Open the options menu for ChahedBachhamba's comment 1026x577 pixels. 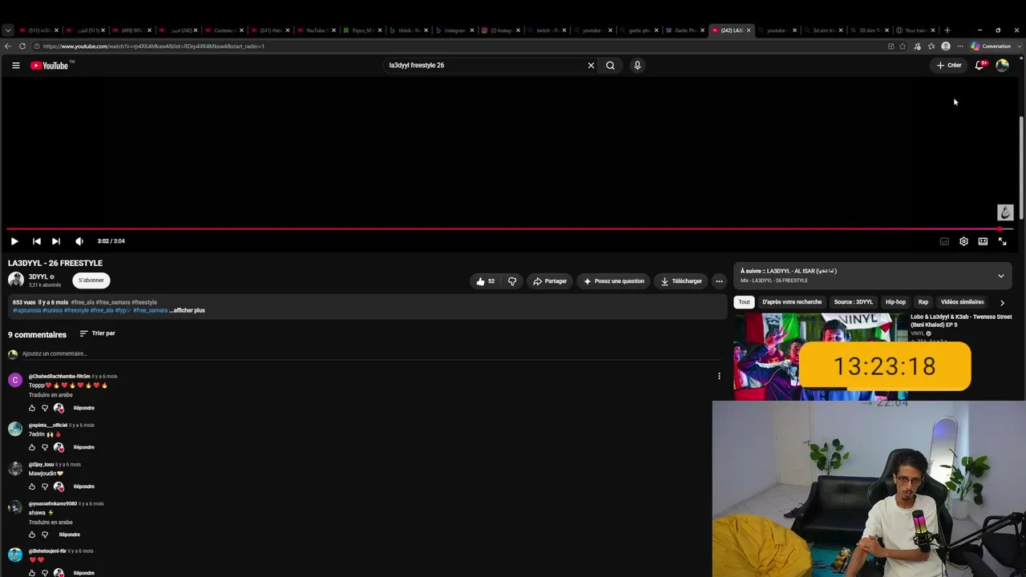(719, 376)
